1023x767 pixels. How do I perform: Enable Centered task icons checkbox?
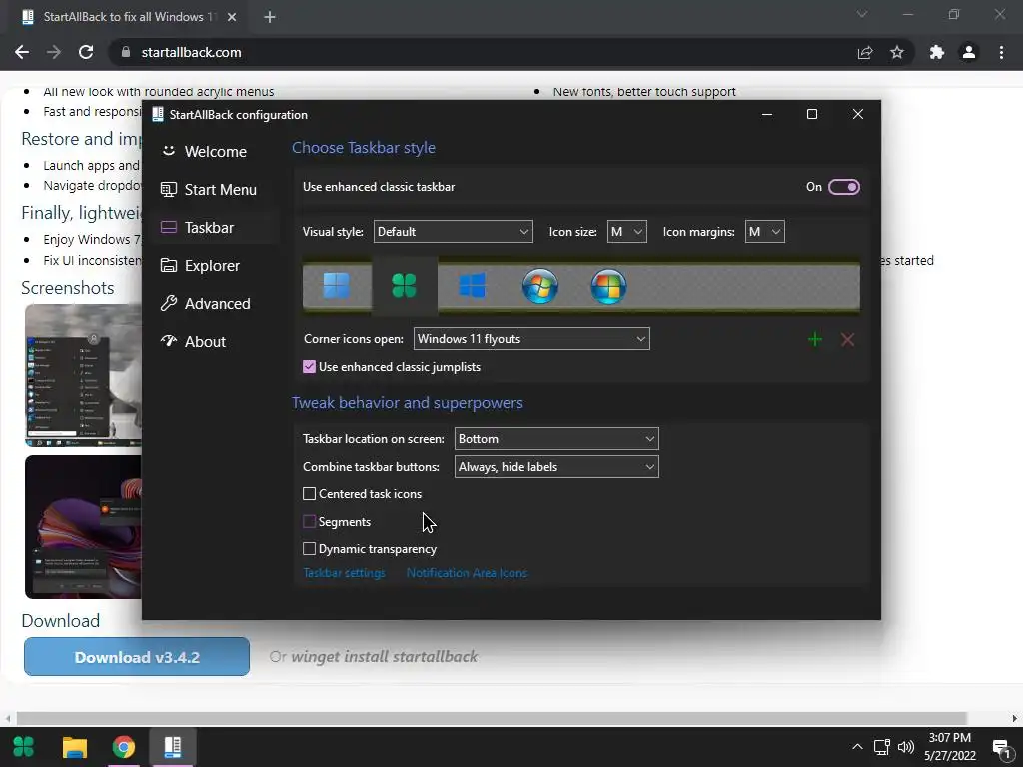310,494
